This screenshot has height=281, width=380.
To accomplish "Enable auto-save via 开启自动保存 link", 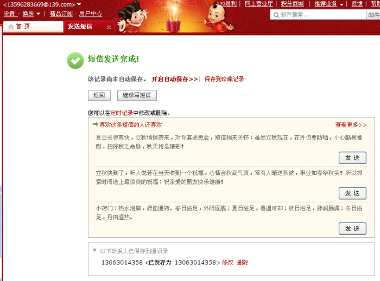I will click(174, 79).
